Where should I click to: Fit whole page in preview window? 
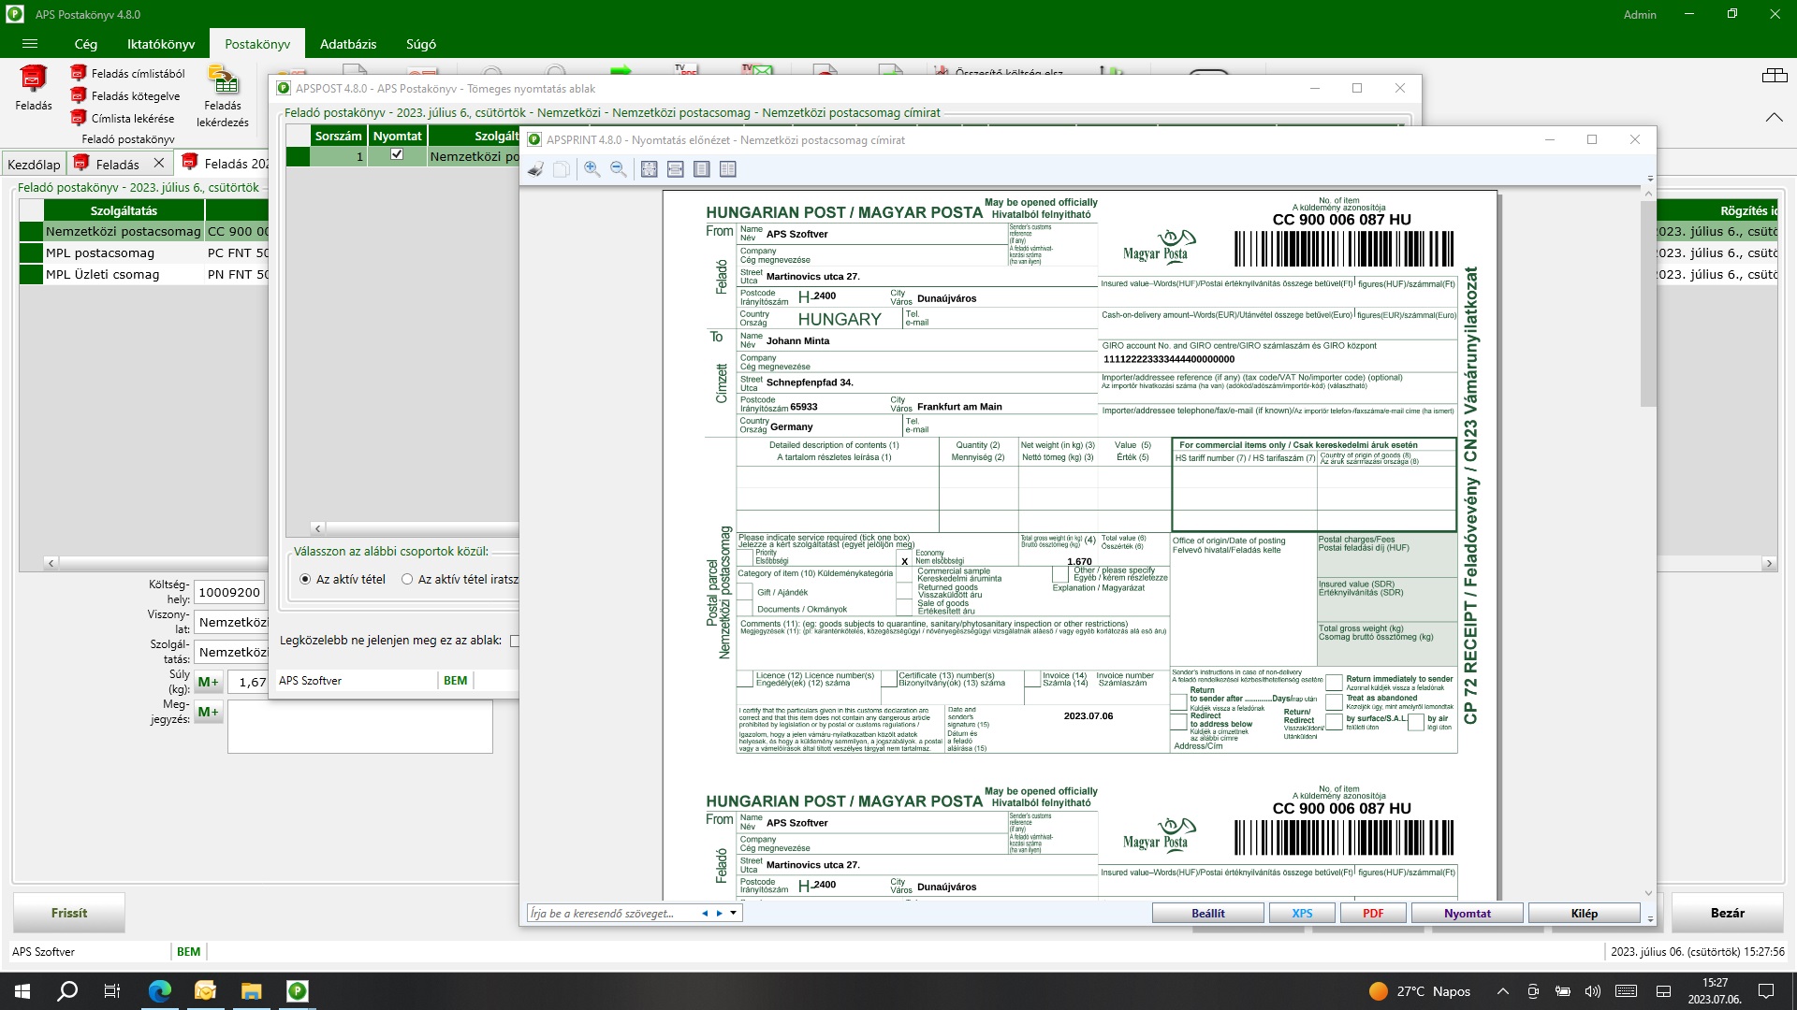point(650,169)
